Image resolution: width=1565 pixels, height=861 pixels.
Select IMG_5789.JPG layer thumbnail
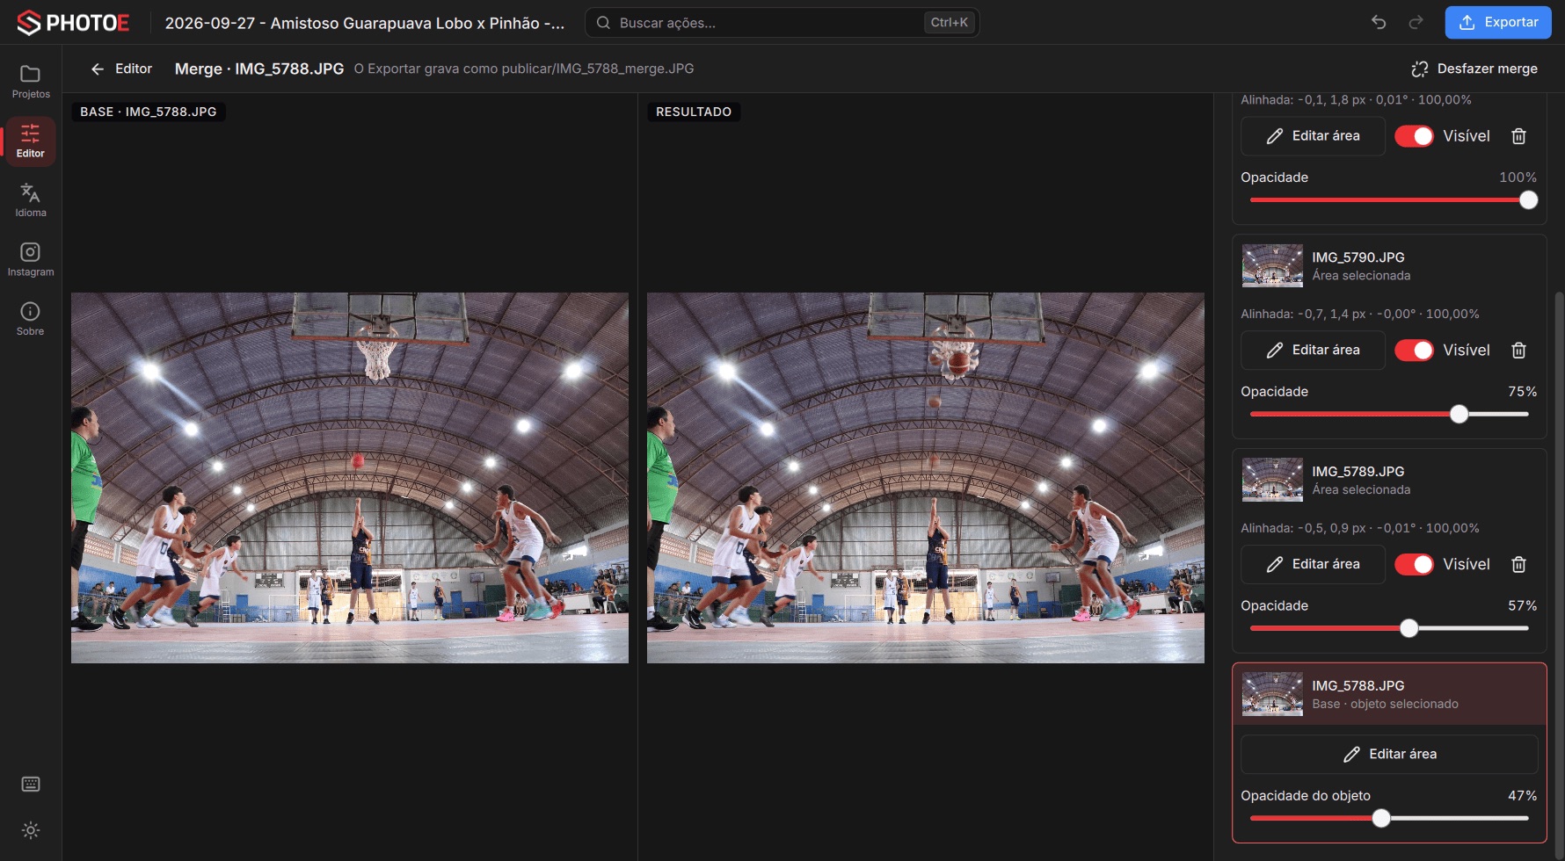tap(1272, 481)
